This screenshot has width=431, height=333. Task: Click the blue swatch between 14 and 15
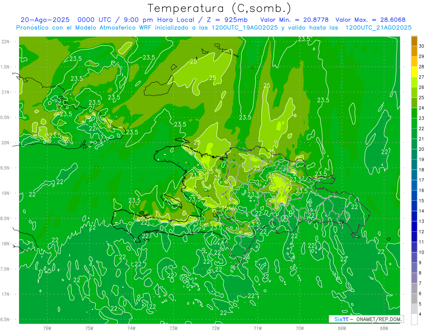[x=414, y=206]
